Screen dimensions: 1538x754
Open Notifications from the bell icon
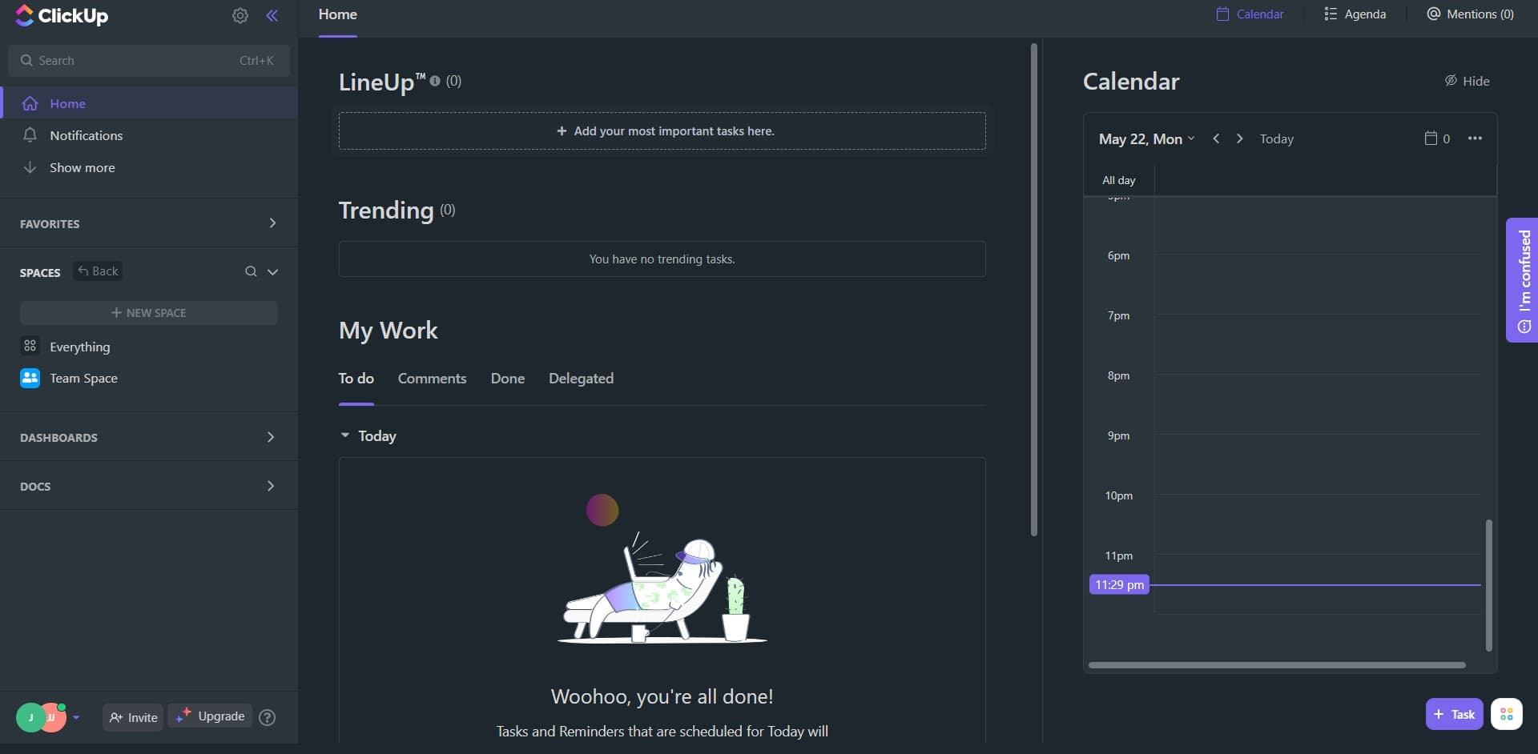click(30, 135)
